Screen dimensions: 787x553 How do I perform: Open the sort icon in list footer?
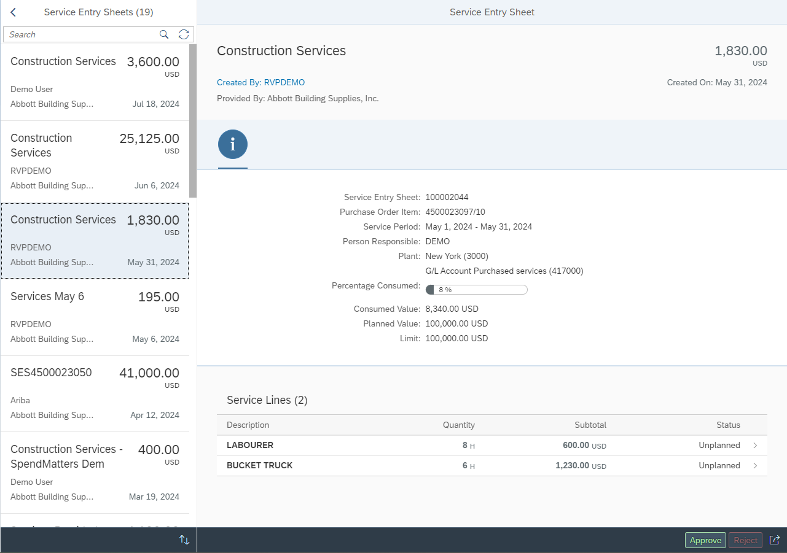tap(184, 540)
